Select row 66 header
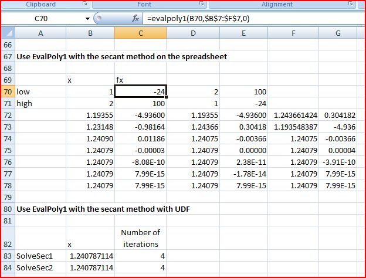The width and height of the screenshot is (366, 278). tap(8, 45)
